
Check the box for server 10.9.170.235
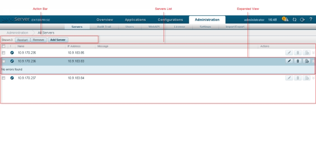click(x=4, y=53)
